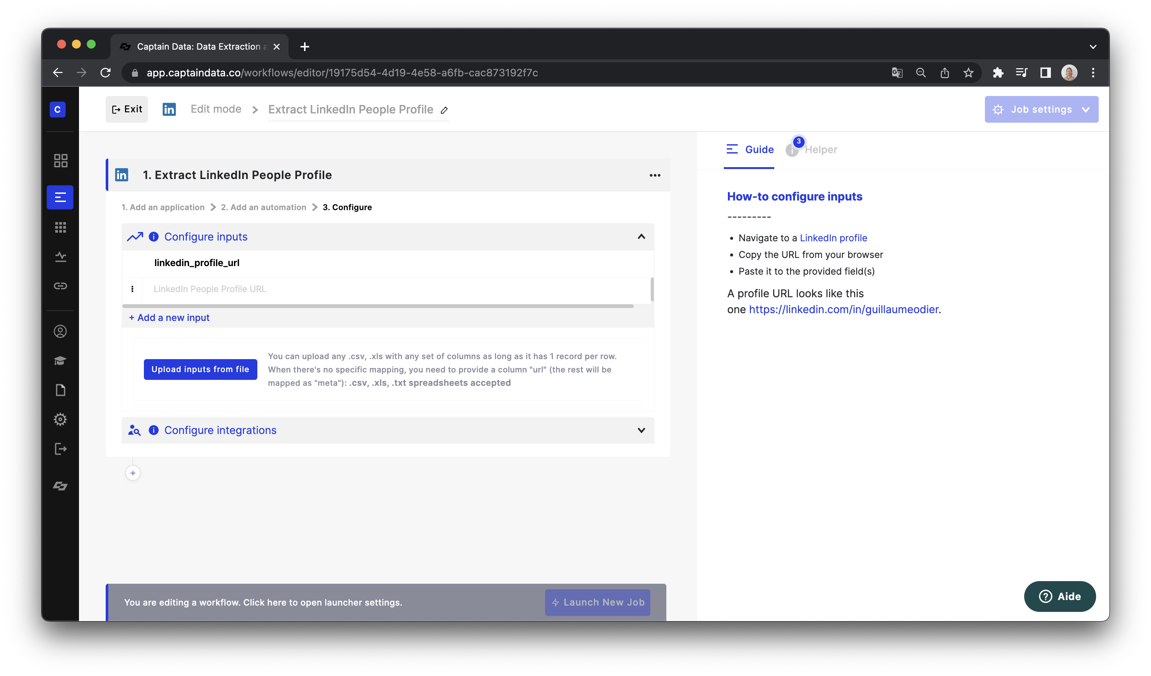Open the Job settings dropdown
This screenshot has width=1151, height=676.
1041,110
